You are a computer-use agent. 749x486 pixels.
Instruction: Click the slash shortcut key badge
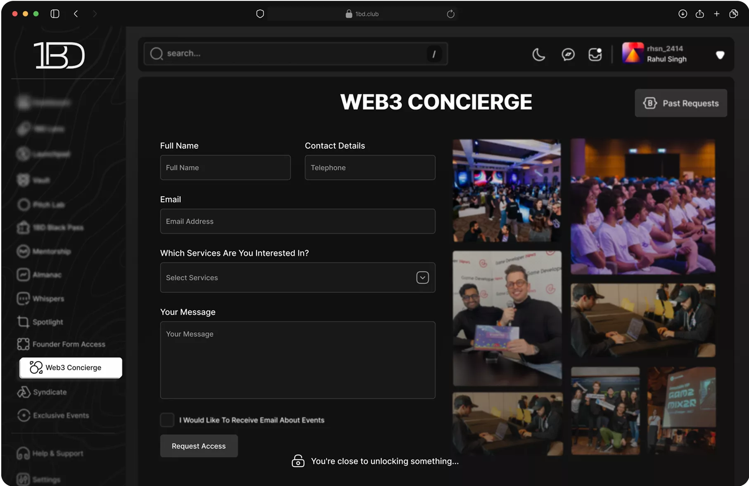coord(434,54)
